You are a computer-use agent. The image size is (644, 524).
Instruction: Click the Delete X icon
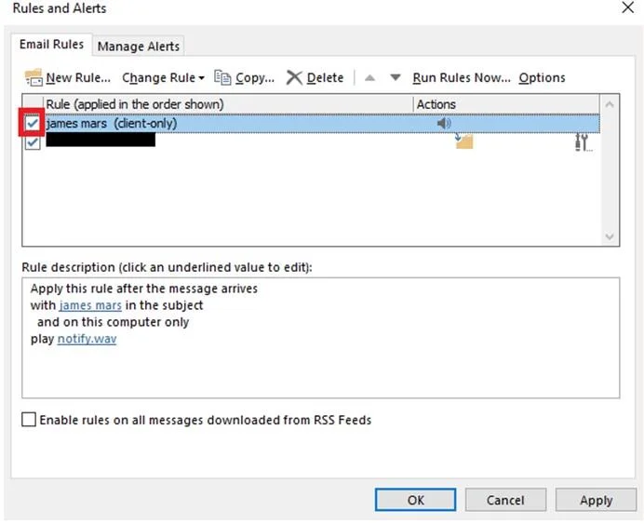(294, 77)
